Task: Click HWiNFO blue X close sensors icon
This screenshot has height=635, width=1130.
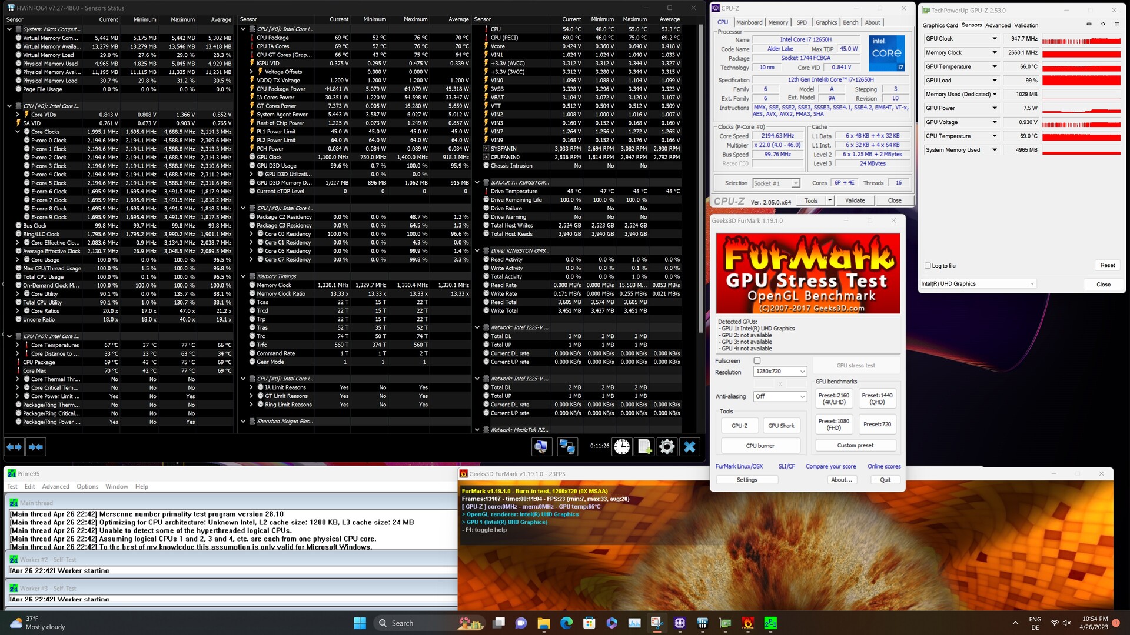Action: point(690,447)
